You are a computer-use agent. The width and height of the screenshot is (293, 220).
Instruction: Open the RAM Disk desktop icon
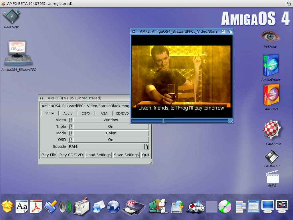click(11, 17)
